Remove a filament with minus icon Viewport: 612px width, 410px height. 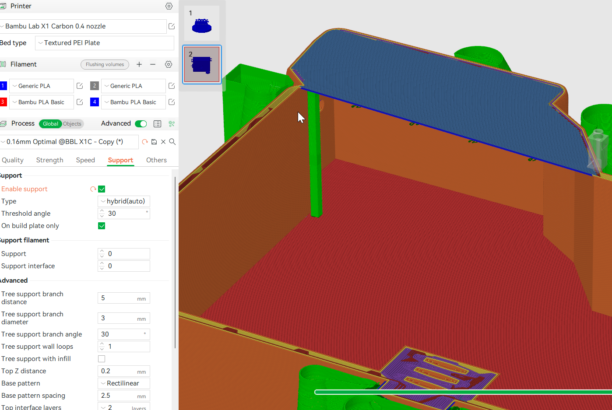coord(153,64)
